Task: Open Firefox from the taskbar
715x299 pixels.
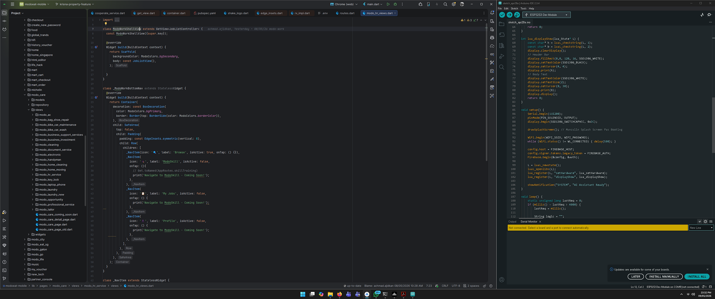Action: (339, 294)
